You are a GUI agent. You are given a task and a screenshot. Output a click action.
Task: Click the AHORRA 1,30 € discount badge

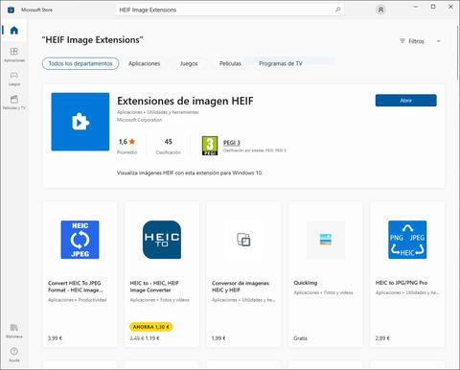tap(151, 327)
